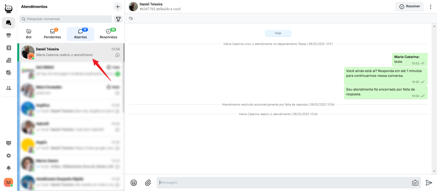Click the plus icon to start new atendimento
Image resolution: width=437 pixels, height=191 pixels.
(117, 7)
